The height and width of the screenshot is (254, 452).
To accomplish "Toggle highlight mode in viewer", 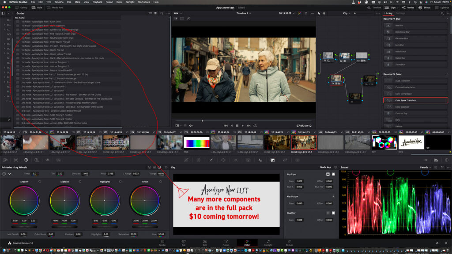I will coord(189,19).
